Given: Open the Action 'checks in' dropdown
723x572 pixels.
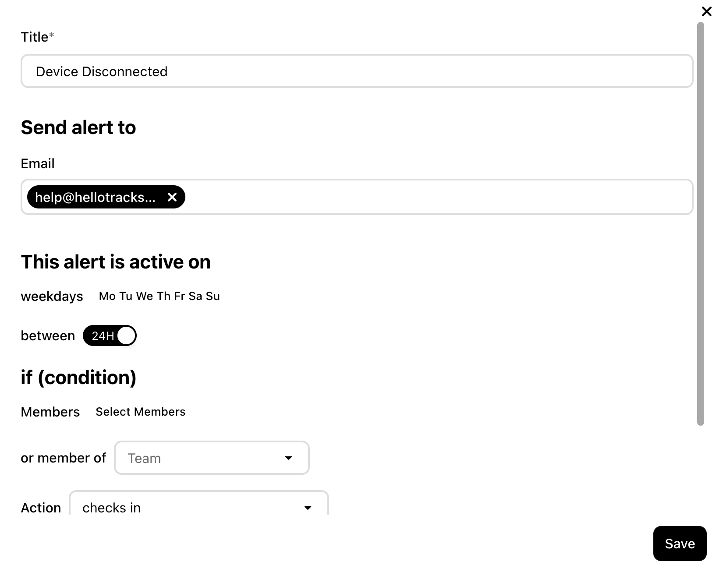Looking at the screenshot, I should (199, 503).
